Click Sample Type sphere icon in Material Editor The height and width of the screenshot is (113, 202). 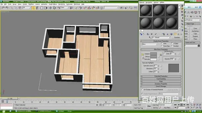tap(182, 6)
